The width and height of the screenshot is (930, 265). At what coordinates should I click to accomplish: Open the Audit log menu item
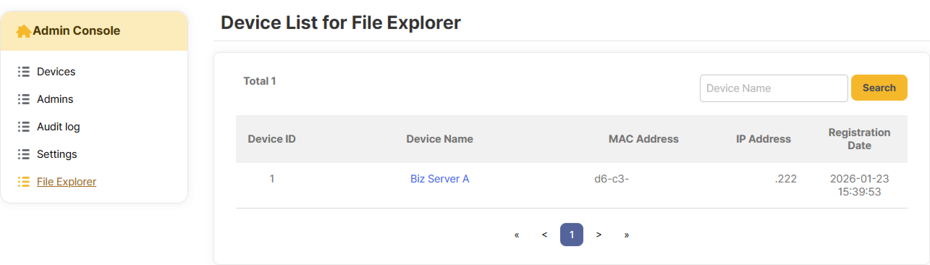pyautogui.click(x=58, y=127)
